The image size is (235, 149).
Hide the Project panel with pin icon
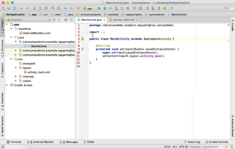tap(72, 20)
